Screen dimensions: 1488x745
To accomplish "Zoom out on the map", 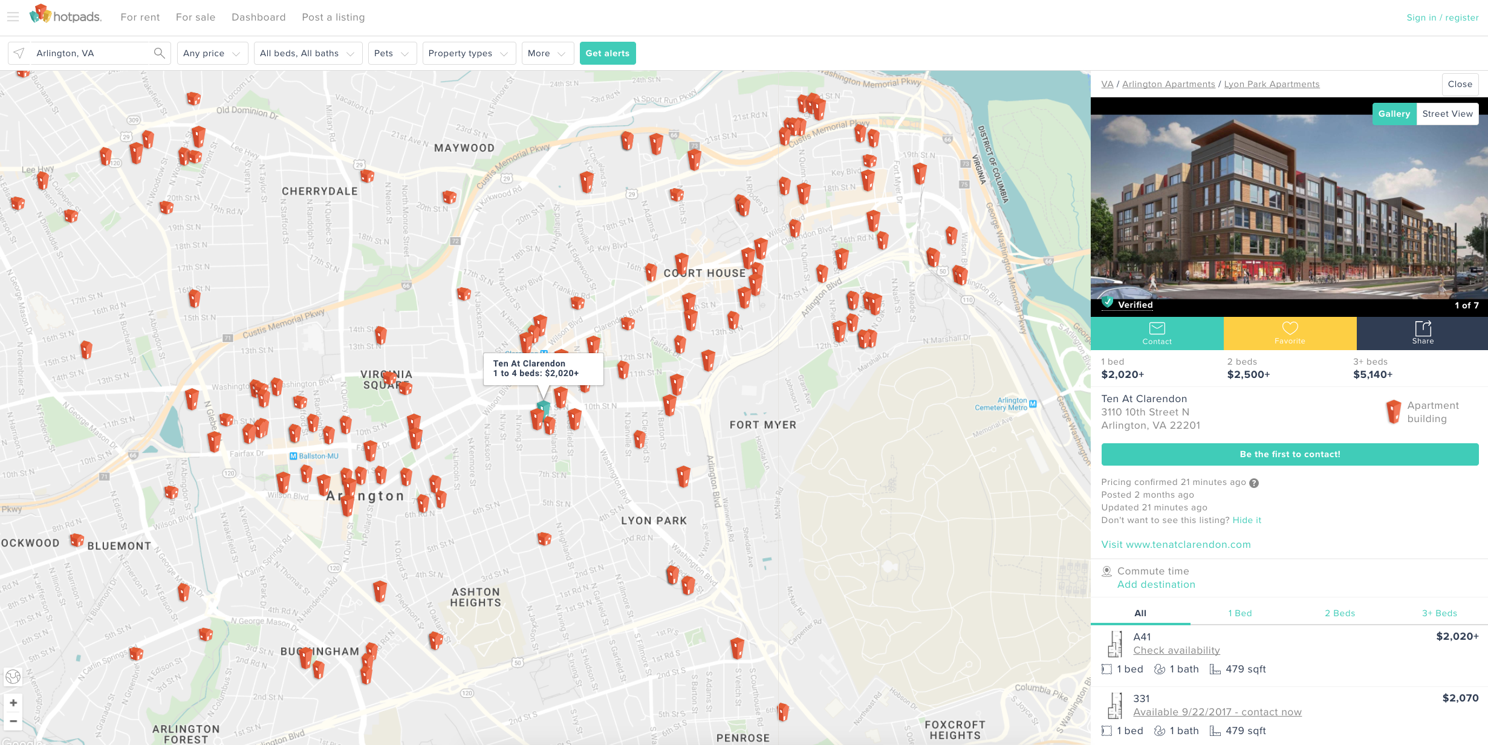I will tap(13, 721).
